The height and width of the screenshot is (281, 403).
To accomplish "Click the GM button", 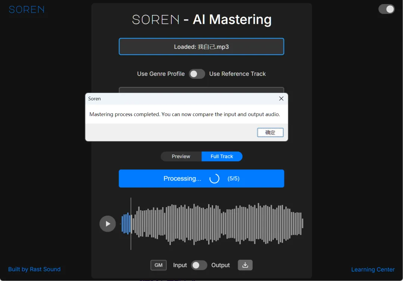I will 158,265.
